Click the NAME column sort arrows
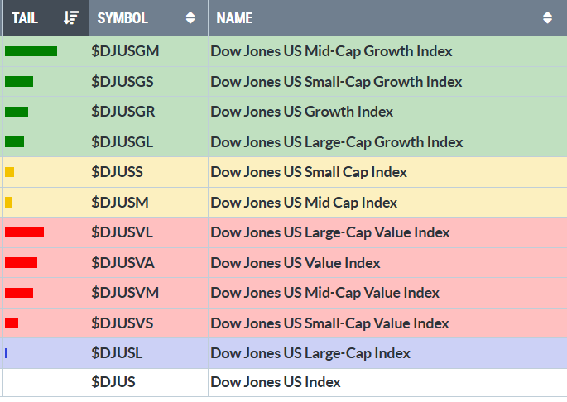 tap(547, 17)
